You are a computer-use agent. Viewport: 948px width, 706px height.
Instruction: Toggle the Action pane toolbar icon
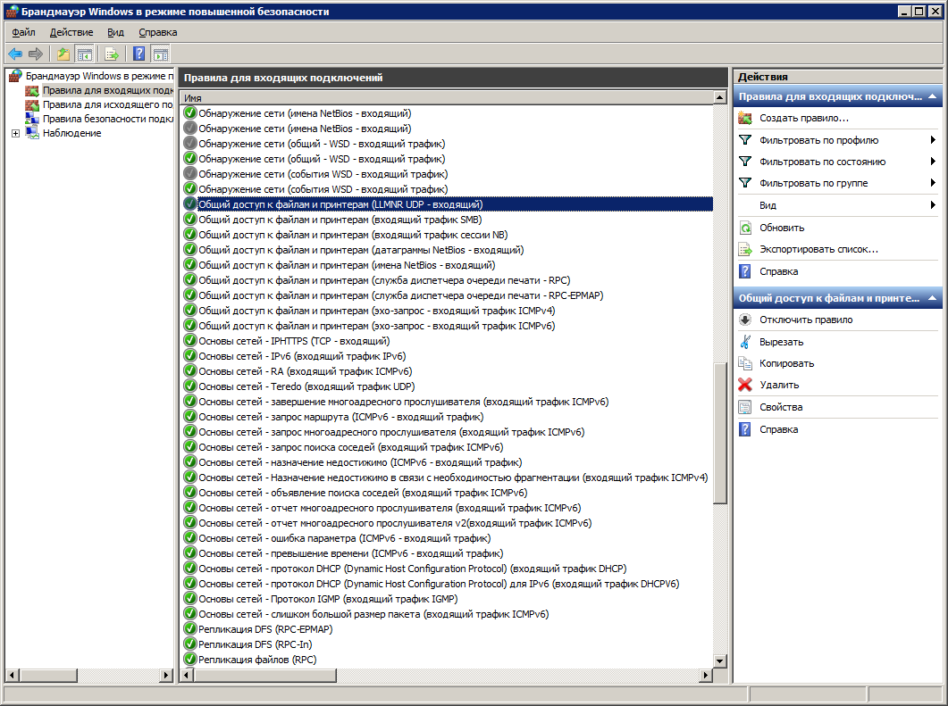click(161, 54)
